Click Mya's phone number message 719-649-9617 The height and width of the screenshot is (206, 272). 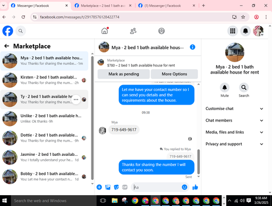tap(124, 130)
